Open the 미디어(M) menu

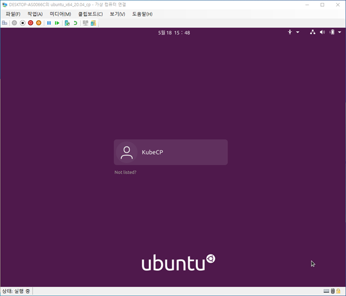pyautogui.click(x=60, y=14)
